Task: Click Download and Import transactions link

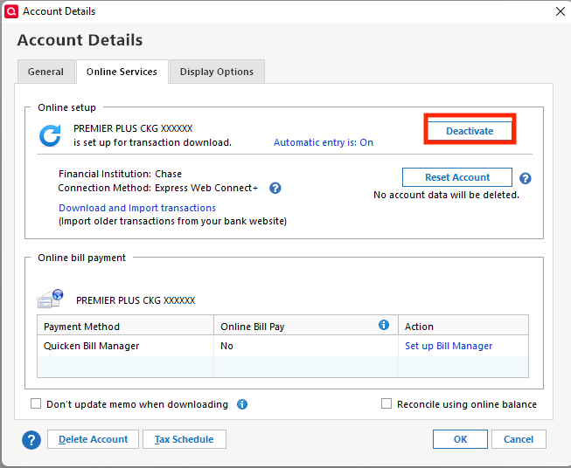Action: point(137,208)
